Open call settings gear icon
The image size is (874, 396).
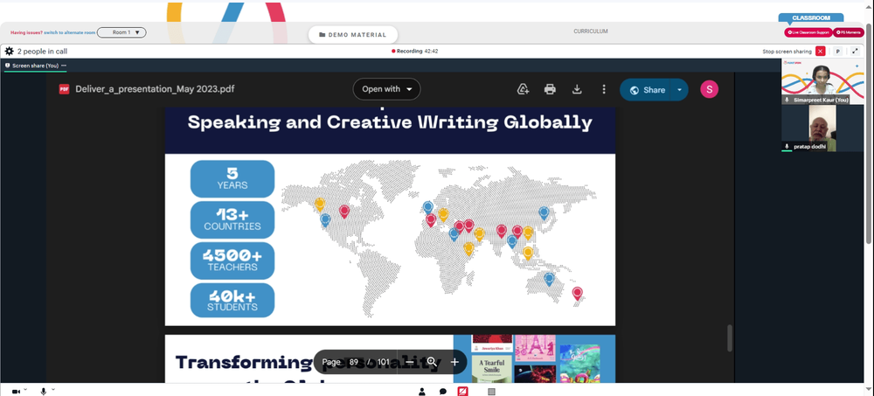9,52
